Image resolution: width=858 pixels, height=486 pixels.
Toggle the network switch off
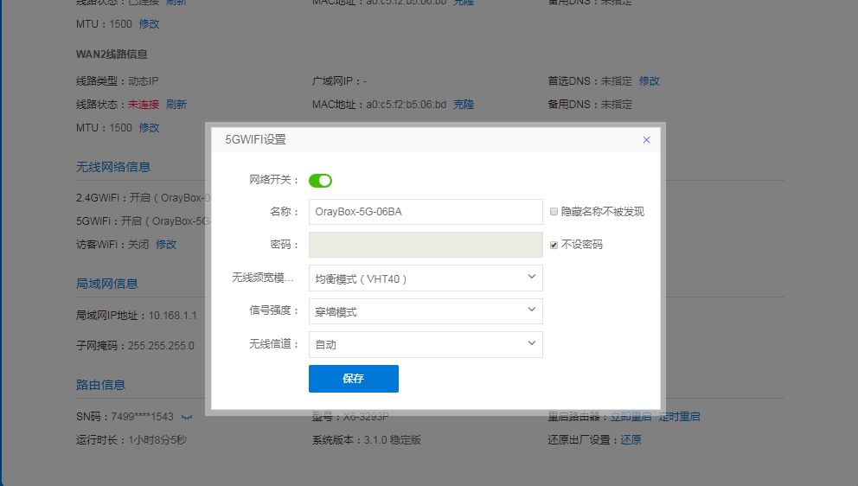tap(320, 180)
